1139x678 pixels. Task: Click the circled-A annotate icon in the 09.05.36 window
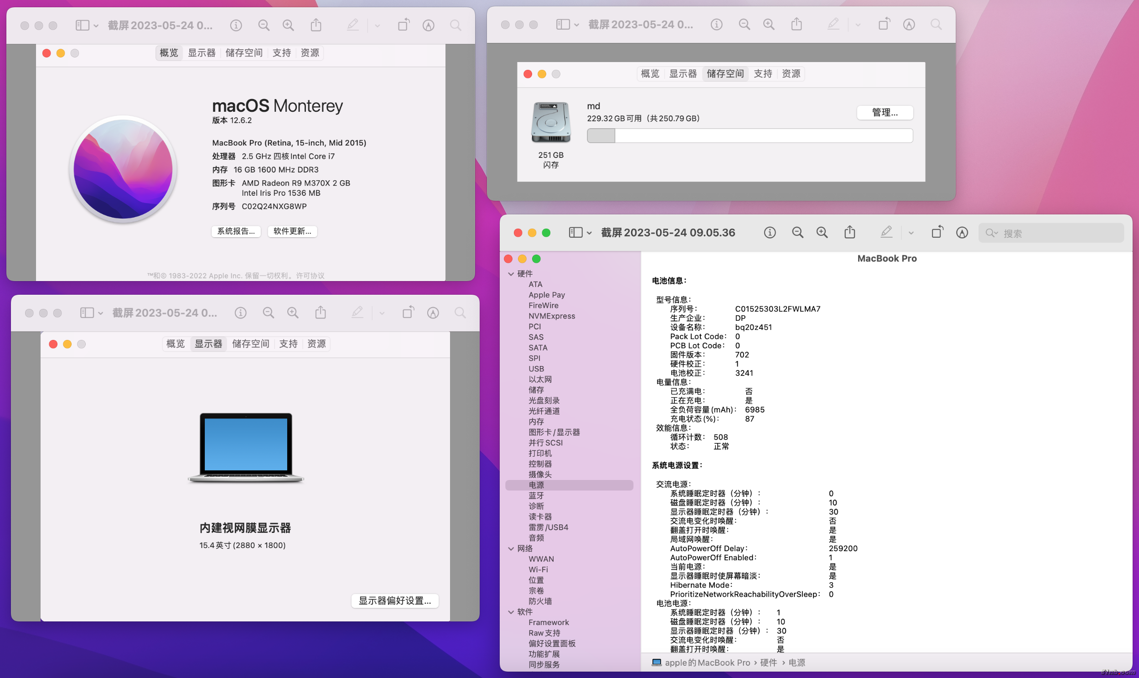(962, 233)
